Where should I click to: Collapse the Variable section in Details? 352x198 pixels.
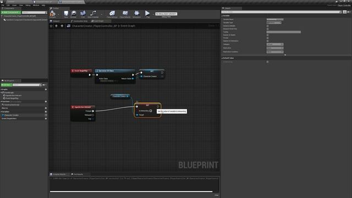222,16
